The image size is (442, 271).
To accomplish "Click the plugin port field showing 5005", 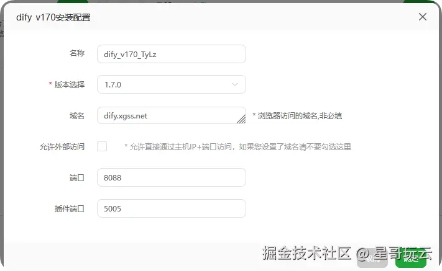I will click(172, 208).
